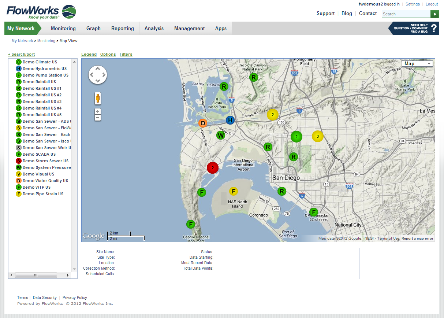
Task: Open the Privacy Policy footer link
Action: pos(75,297)
